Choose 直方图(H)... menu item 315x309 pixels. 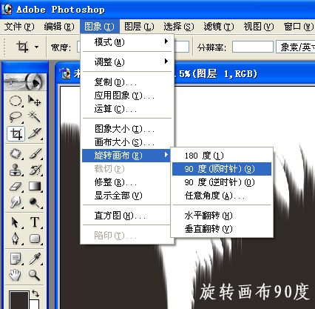click(126, 216)
